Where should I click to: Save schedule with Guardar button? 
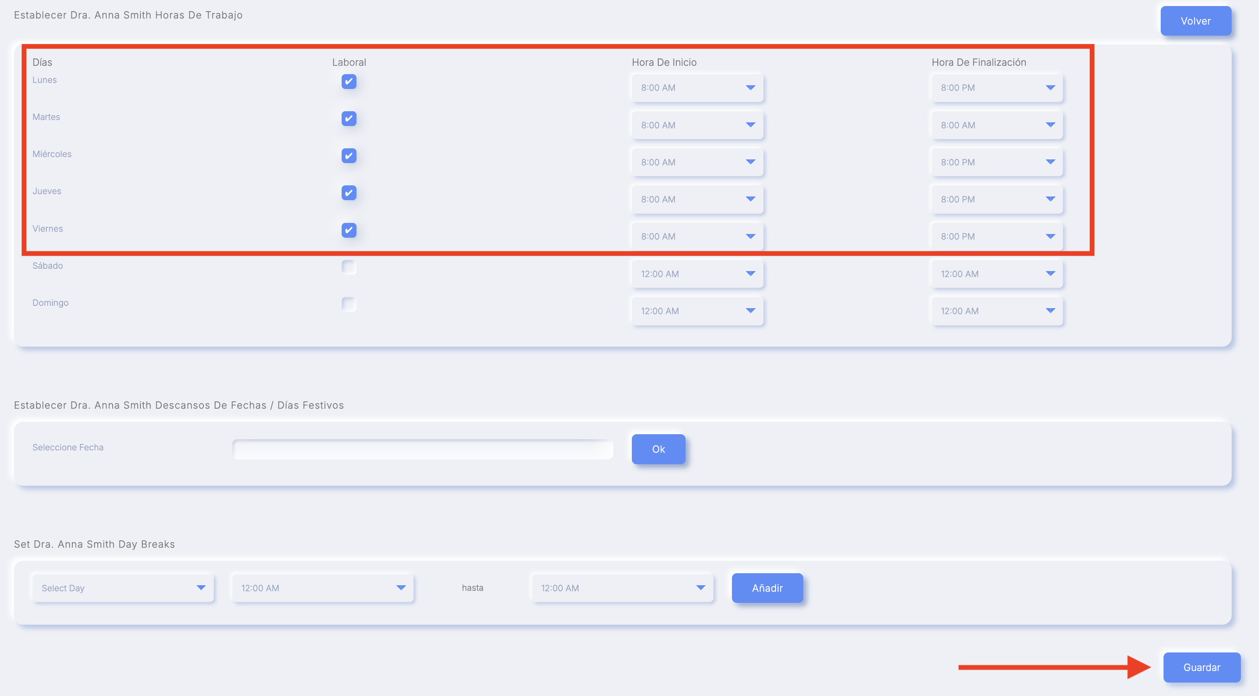(x=1202, y=668)
